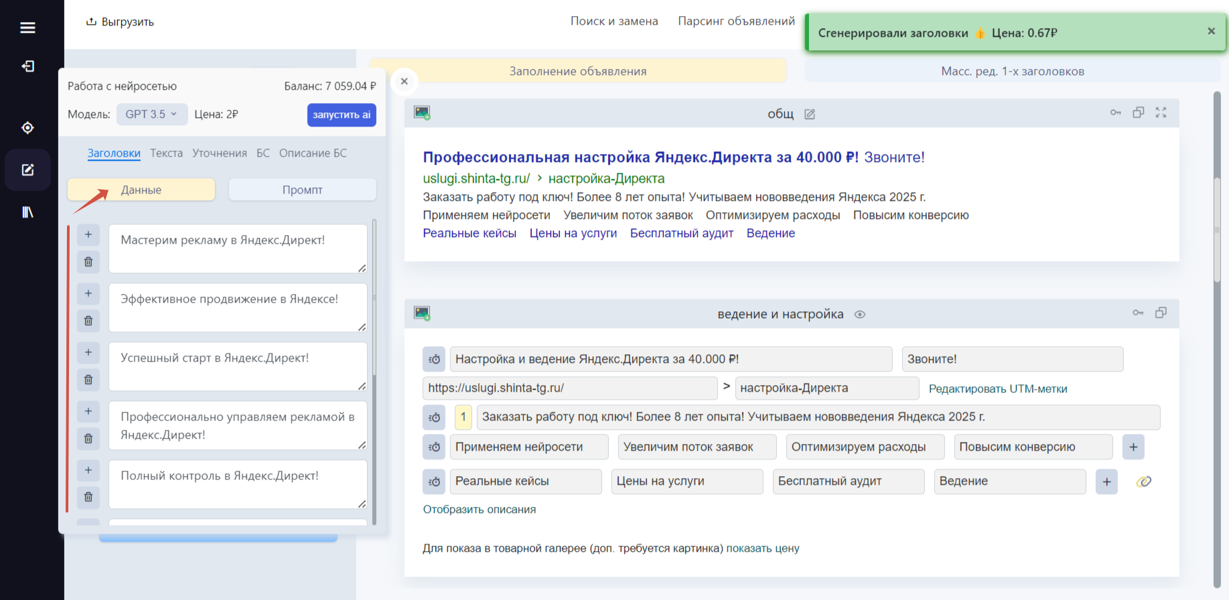Delete the 'Профессионально управляем' headline
This screenshot has height=600, width=1229.
click(88, 439)
